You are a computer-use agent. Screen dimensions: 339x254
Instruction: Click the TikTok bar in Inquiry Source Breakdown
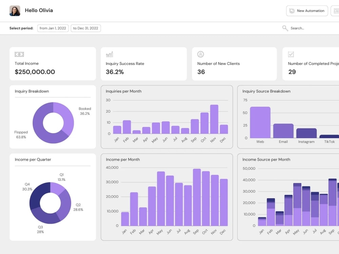click(x=329, y=136)
